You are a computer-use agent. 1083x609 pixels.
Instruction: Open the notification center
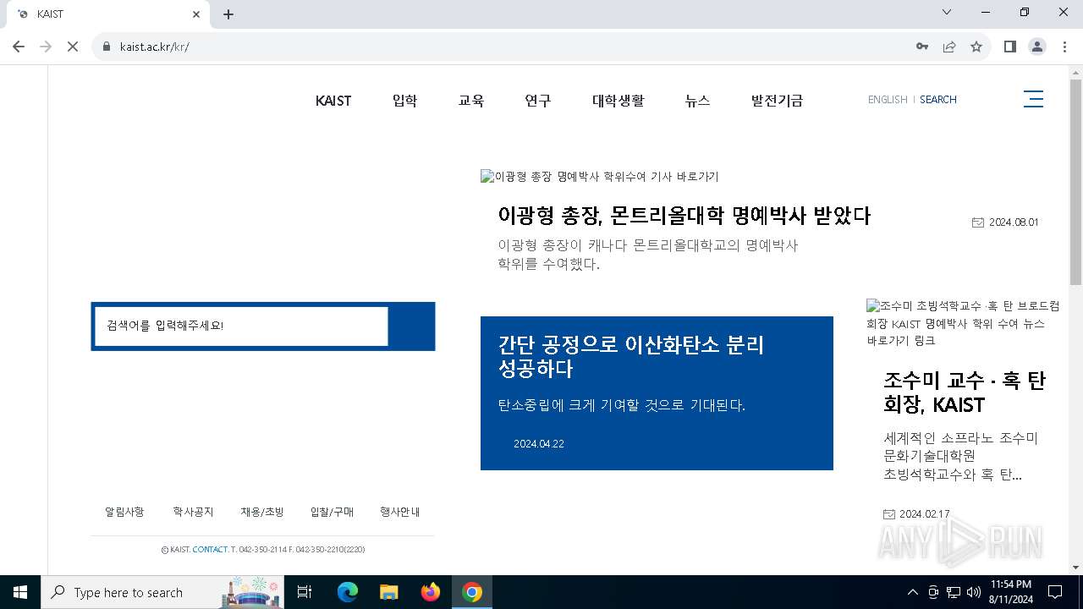[1055, 592]
